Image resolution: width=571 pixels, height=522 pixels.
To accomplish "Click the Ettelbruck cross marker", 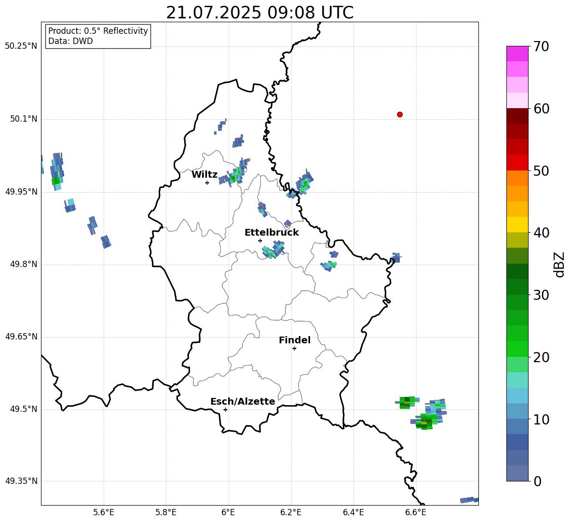I will pos(260,240).
